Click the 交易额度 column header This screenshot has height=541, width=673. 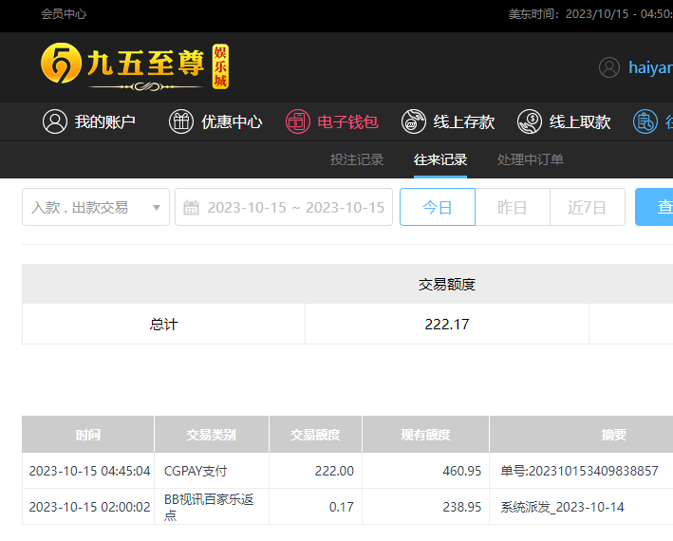[316, 435]
